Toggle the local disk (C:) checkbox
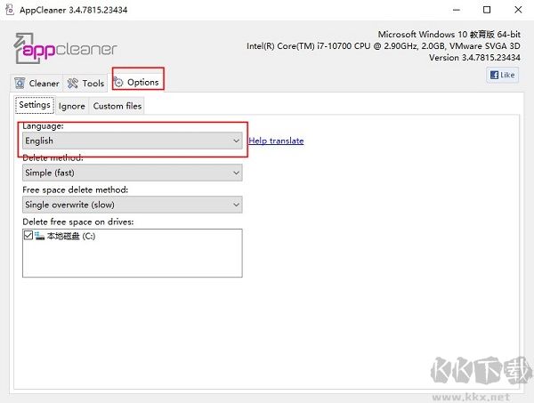 coord(28,236)
